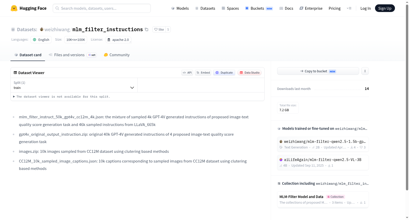Duplicate the dataset via Duplicate button
The height and width of the screenshot is (220, 409).
point(224,73)
